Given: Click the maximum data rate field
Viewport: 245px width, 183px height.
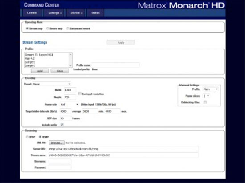Looking at the screenshot, I should pos(113,111).
